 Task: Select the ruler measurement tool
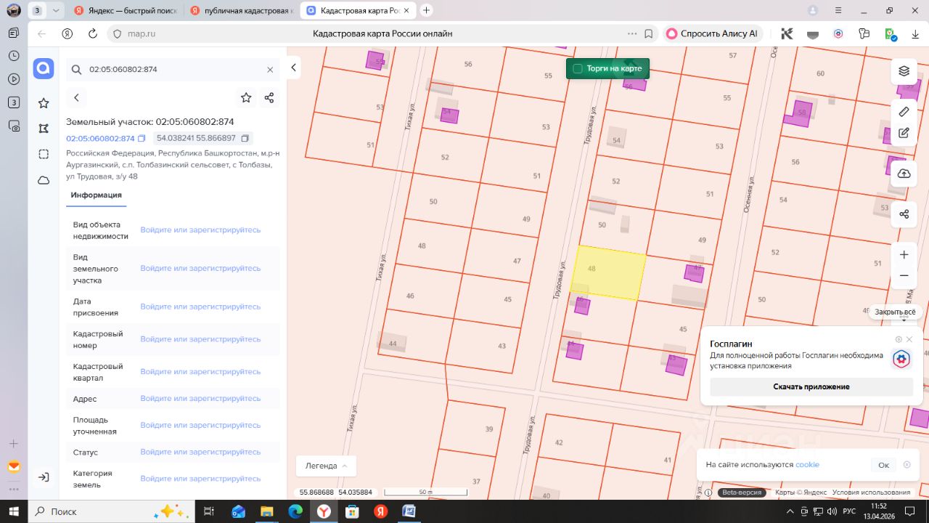point(904,111)
